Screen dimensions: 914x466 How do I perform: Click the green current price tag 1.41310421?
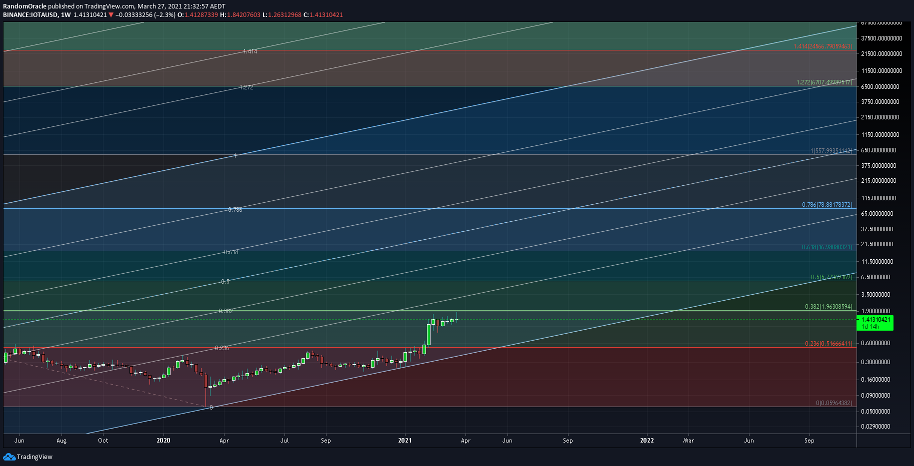(875, 320)
